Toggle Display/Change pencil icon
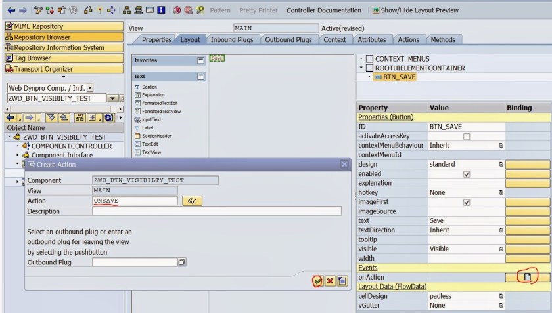Screen dimensions: 552x313 38,10
